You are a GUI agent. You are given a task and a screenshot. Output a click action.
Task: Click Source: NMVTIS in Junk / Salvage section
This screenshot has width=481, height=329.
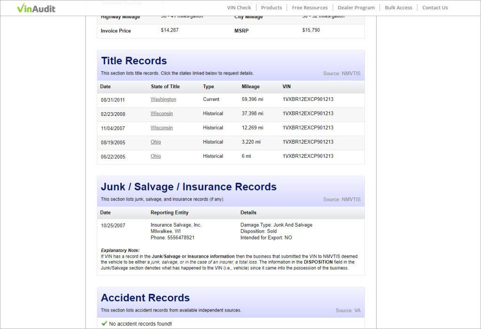pyautogui.click(x=342, y=199)
